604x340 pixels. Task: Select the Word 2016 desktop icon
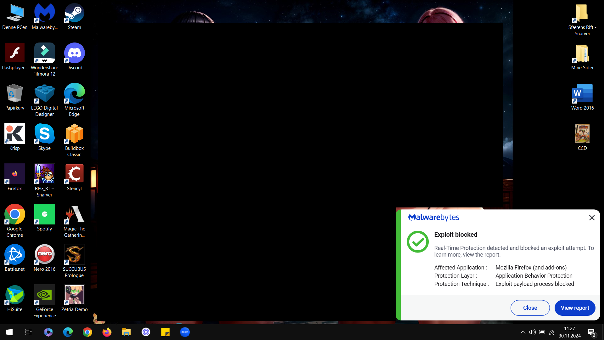click(x=582, y=97)
